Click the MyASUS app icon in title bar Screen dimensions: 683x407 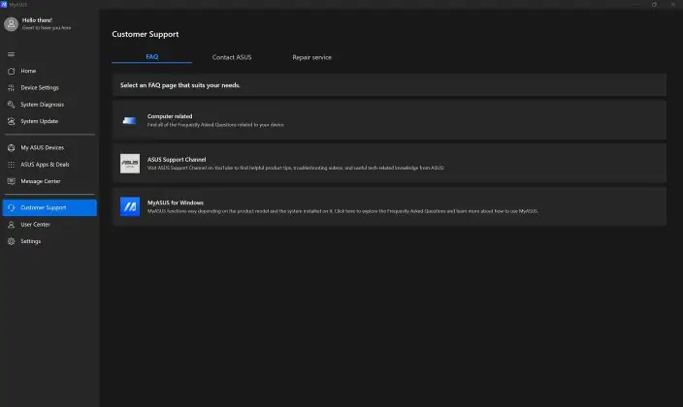pos(4,4)
